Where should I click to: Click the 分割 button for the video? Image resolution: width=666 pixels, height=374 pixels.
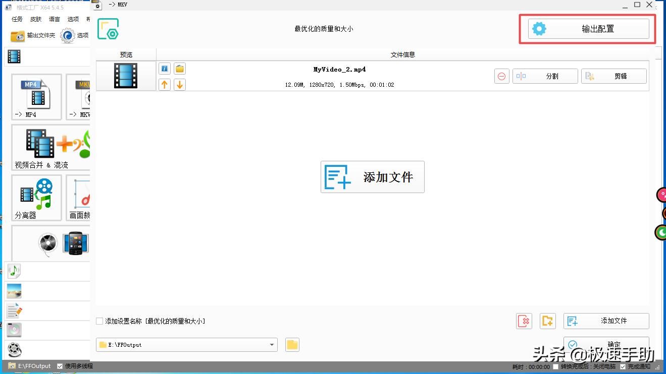pos(545,76)
